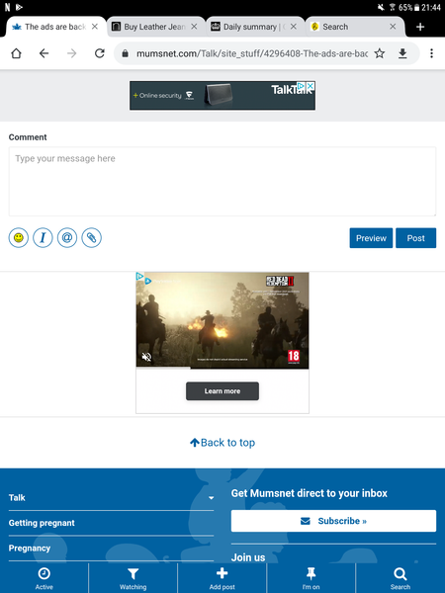The width and height of the screenshot is (445, 593).
Task: Click Learn more on the ad
Action: 222,391
